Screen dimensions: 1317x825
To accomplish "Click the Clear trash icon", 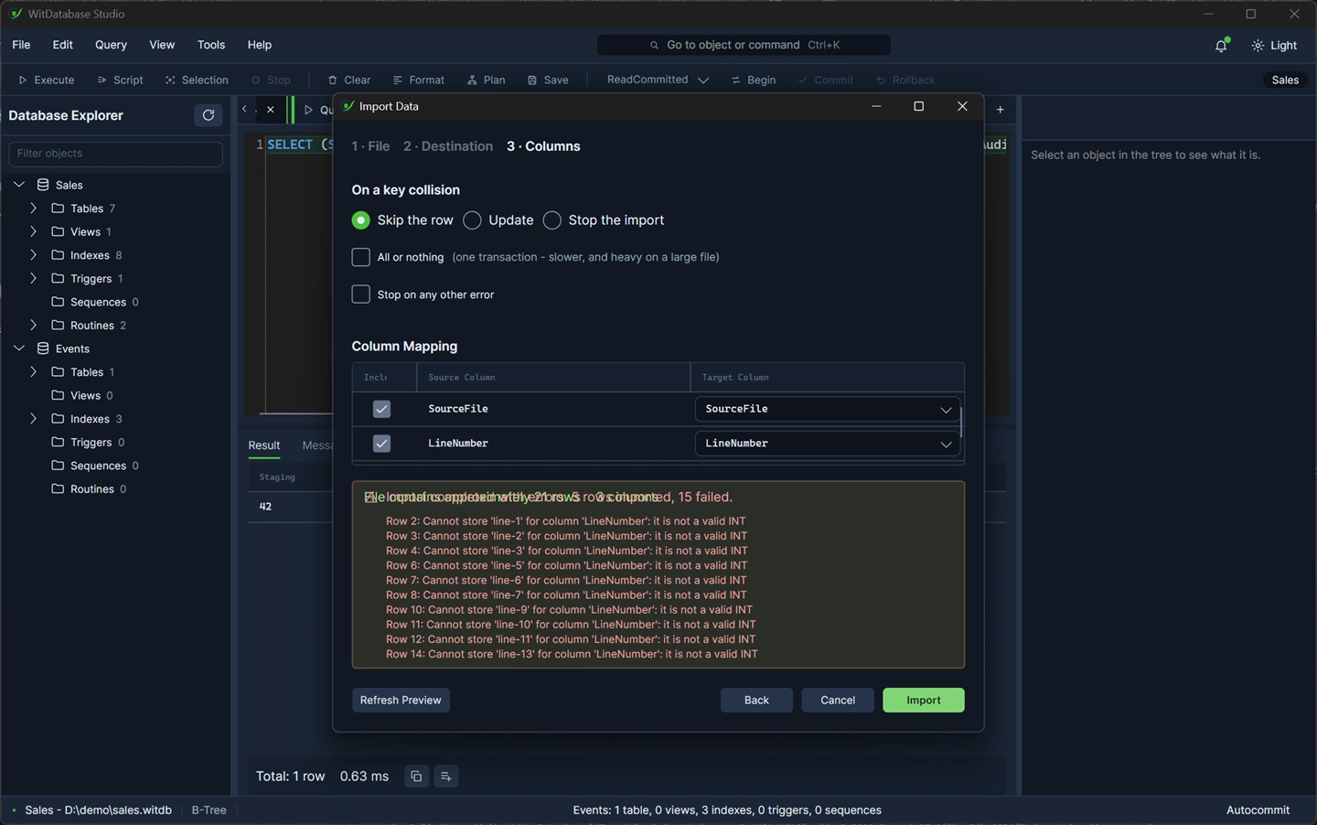I will [333, 80].
